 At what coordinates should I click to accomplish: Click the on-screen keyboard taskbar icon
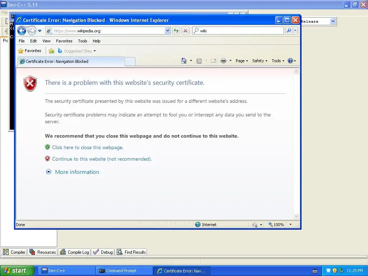315,271
